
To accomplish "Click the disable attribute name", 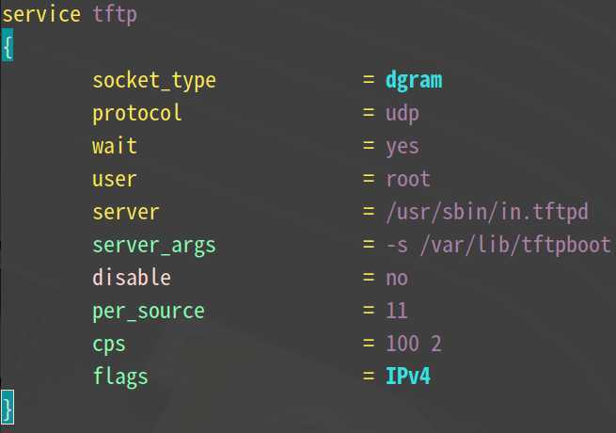I will click(x=132, y=278).
